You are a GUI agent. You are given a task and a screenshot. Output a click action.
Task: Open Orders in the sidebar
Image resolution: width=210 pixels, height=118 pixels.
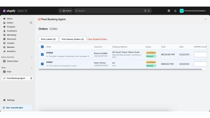(x=10, y=23)
